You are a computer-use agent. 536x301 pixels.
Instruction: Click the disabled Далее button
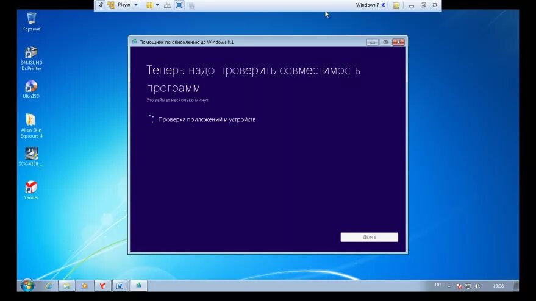(369, 237)
